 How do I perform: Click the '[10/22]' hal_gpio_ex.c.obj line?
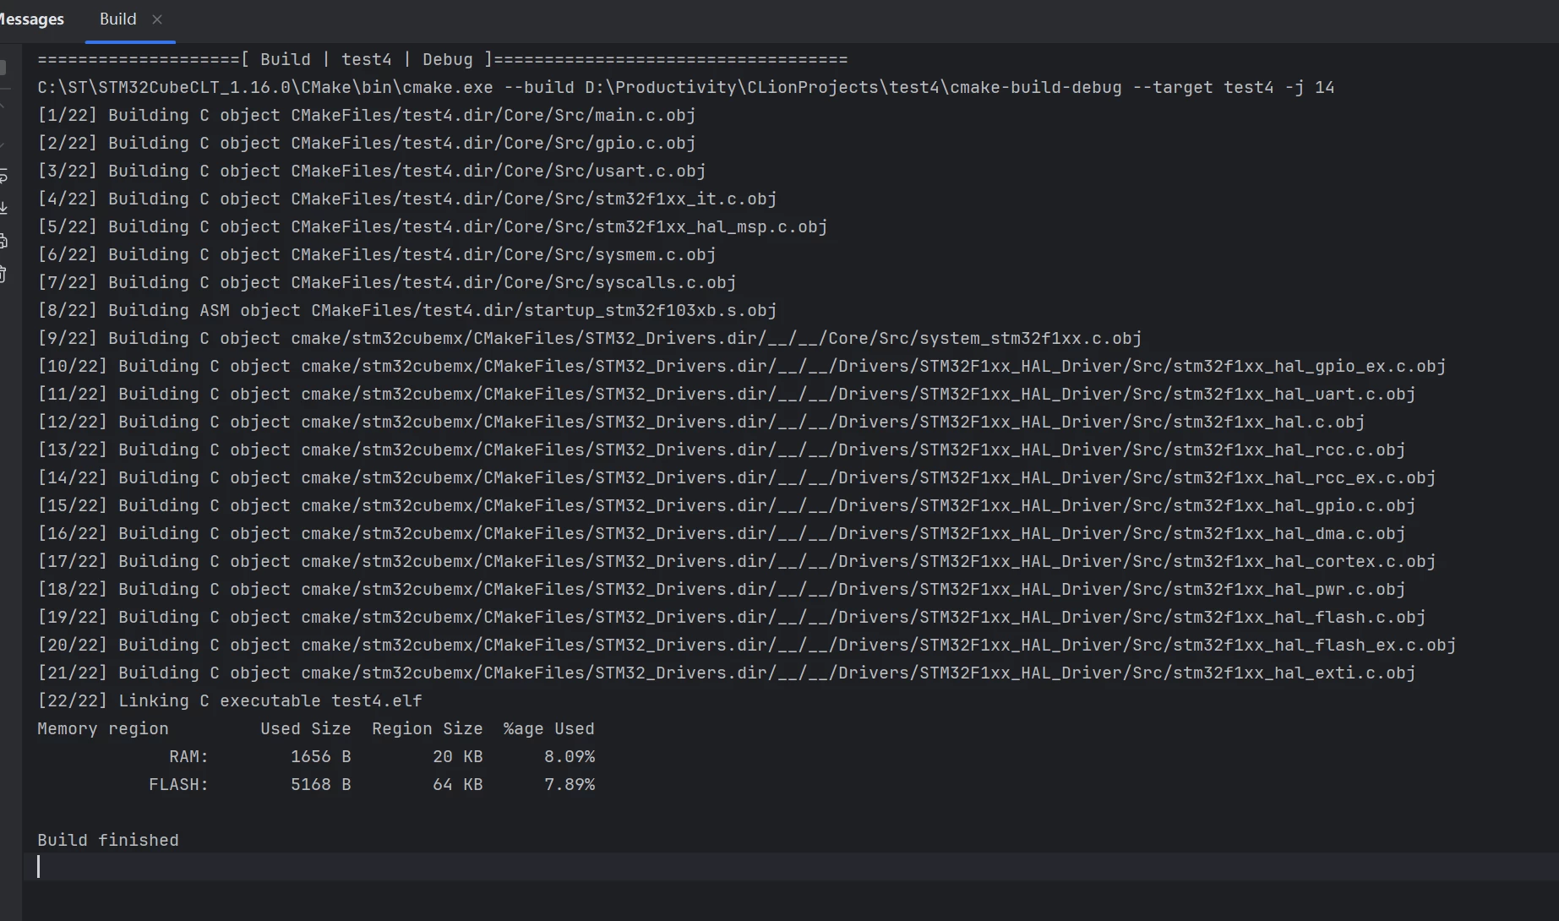click(x=741, y=367)
